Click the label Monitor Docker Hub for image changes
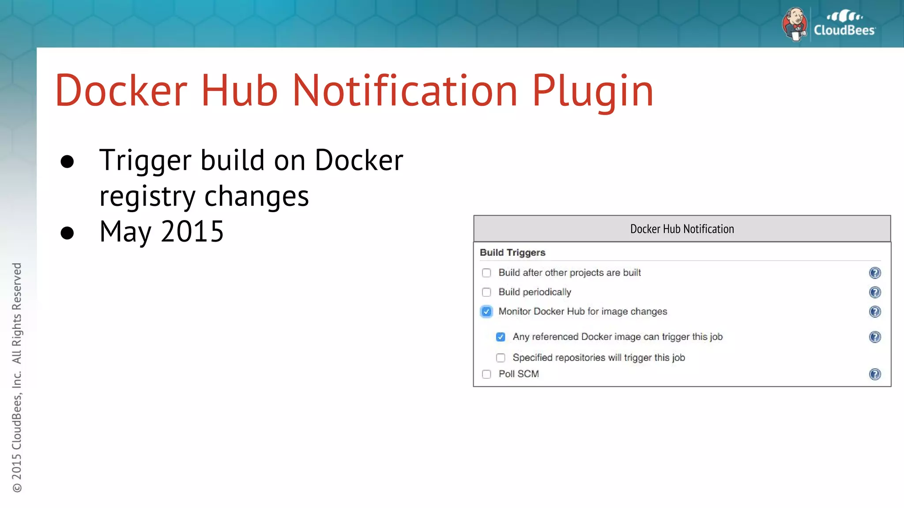The height and width of the screenshot is (508, 904). [x=583, y=312]
